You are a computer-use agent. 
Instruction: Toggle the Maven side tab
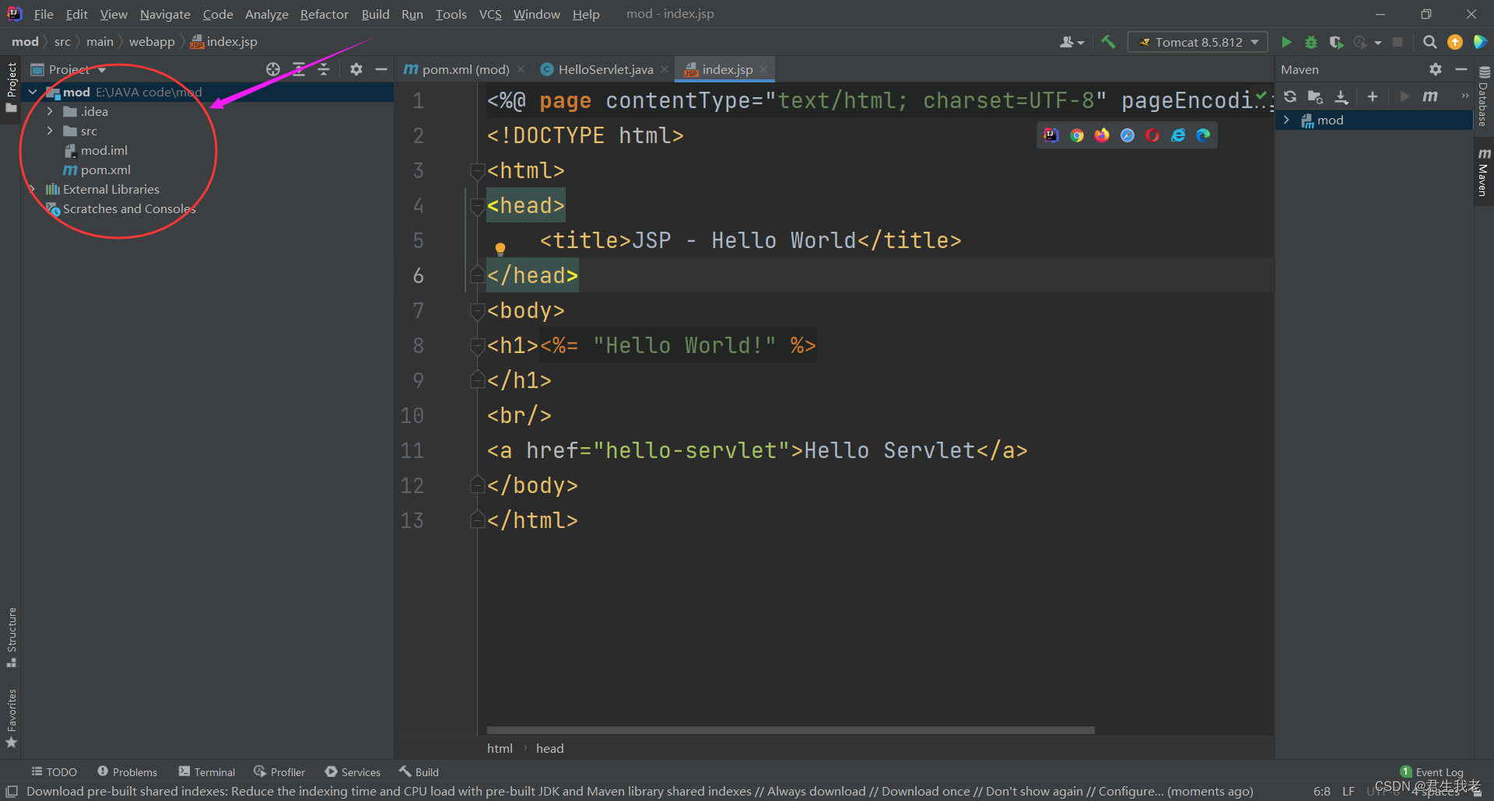click(1484, 172)
